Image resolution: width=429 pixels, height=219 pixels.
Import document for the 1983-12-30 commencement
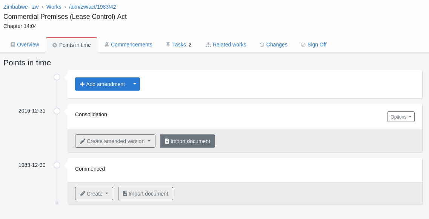click(x=145, y=194)
